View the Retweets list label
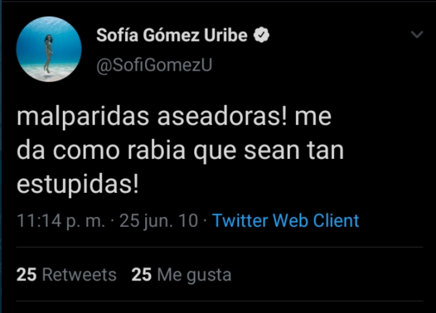Viewport: 436px width, 313px height. (x=79, y=274)
